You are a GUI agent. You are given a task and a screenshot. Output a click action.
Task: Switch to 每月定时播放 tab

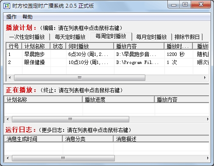tap(152, 37)
